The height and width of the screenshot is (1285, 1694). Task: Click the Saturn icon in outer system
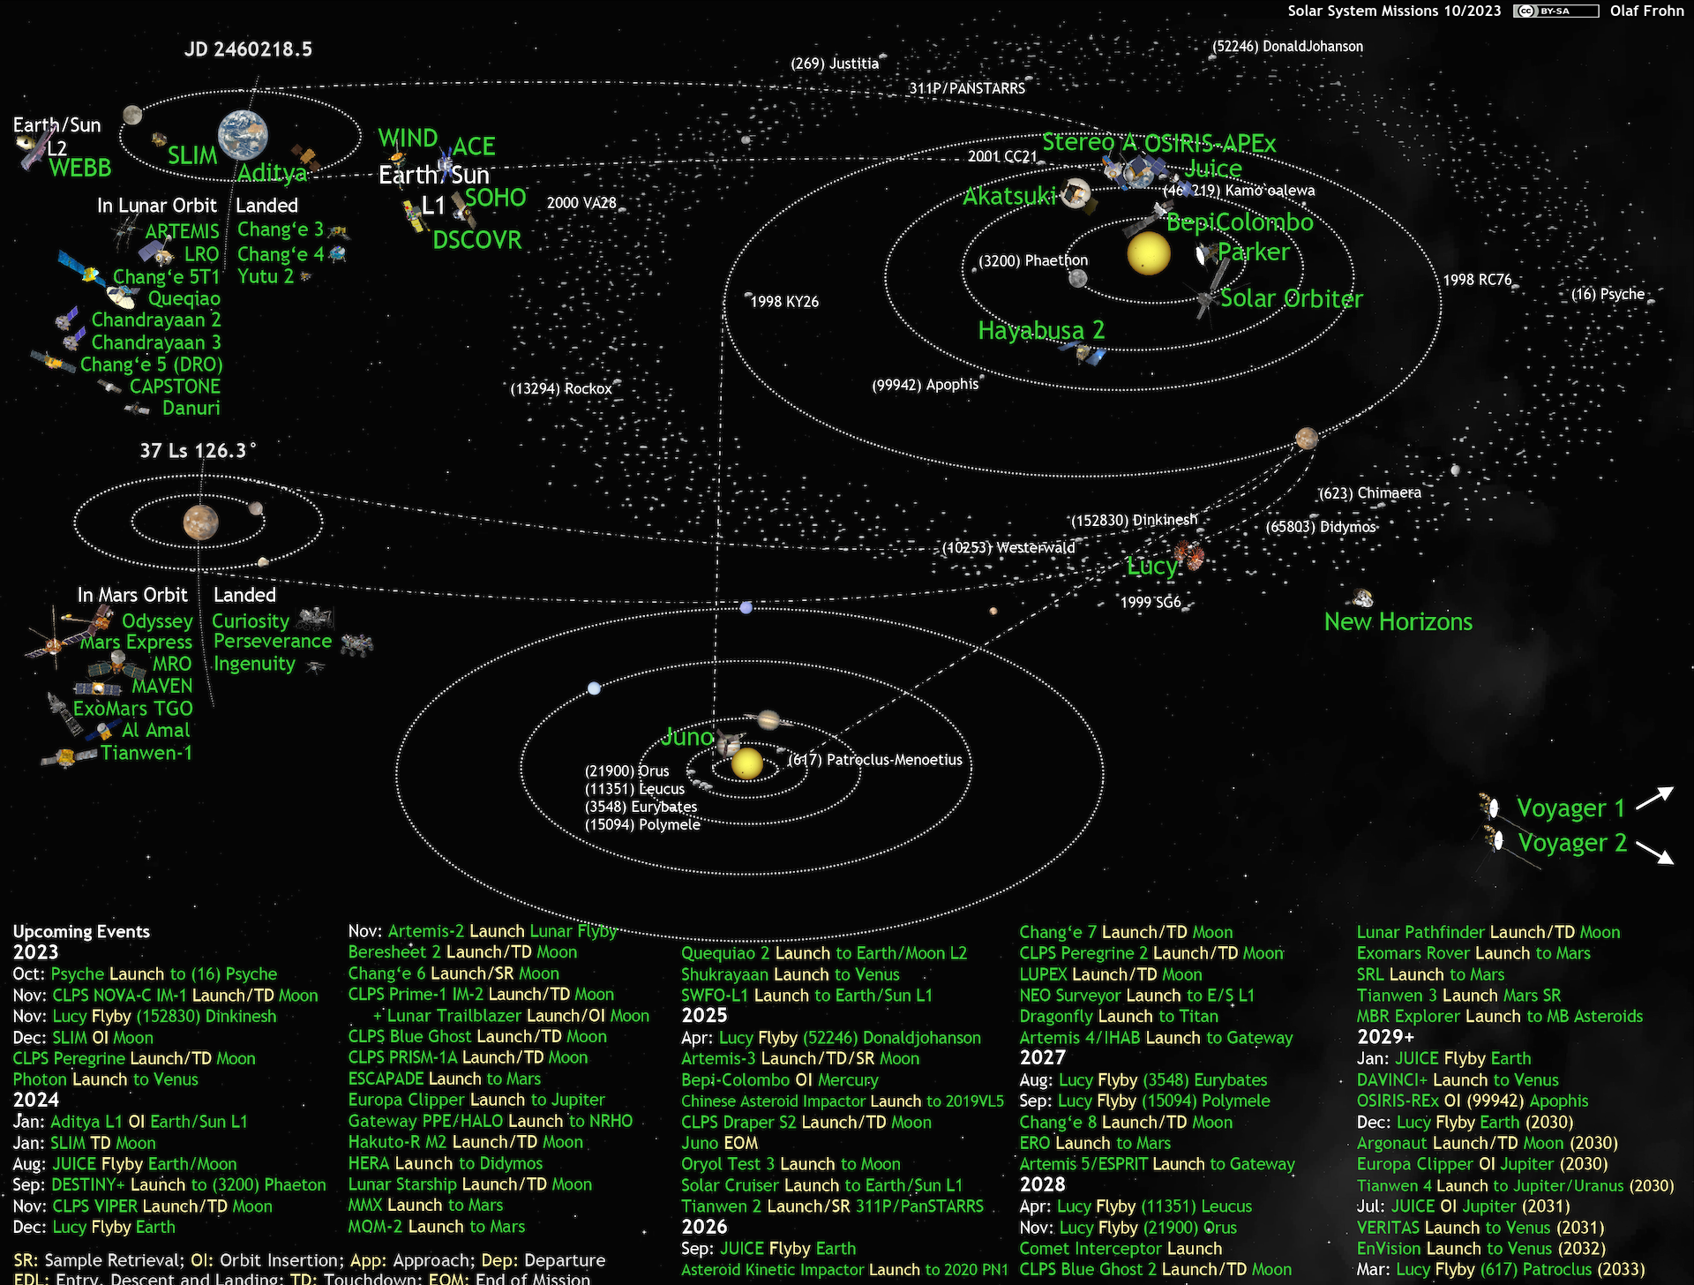pos(768,720)
